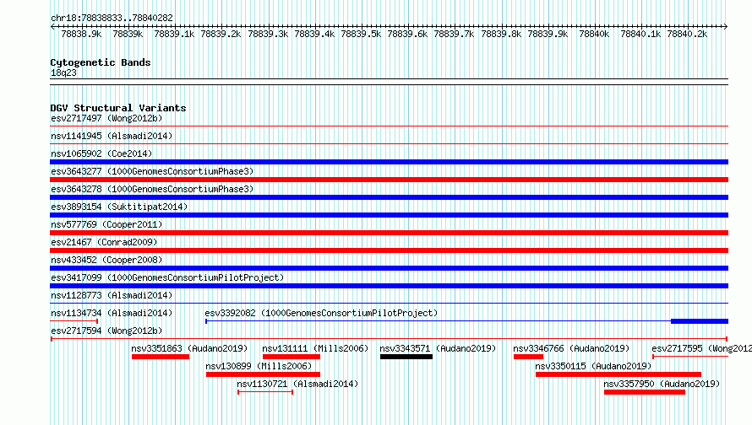Image resolution: width=752 pixels, height=425 pixels.
Task: Click the 78840k ruler tick label
Action: (x=594, y=34)
